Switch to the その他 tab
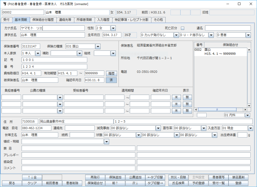 pos(158,20)
